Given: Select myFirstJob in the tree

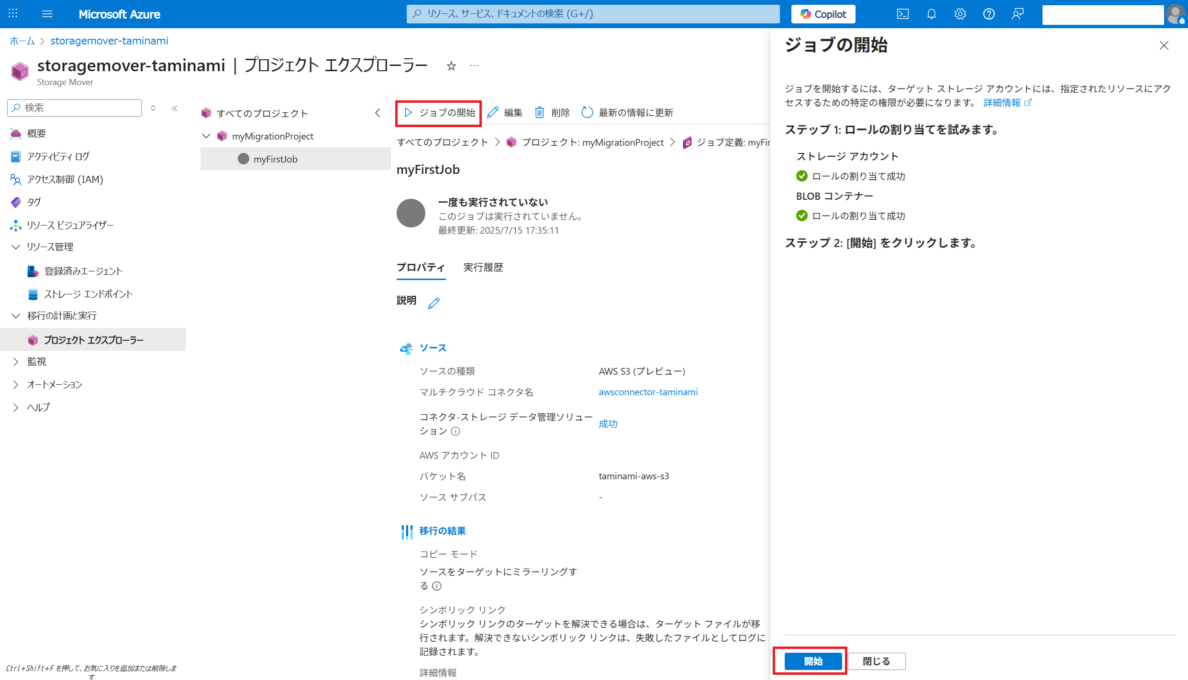Looking at the screenshot, I should [295, 159].
